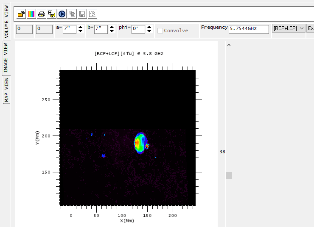Click the phi= angle field

click(x=138, y=29)
